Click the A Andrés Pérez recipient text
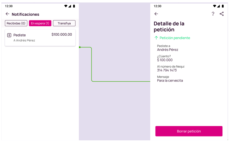 coord(24,40)
